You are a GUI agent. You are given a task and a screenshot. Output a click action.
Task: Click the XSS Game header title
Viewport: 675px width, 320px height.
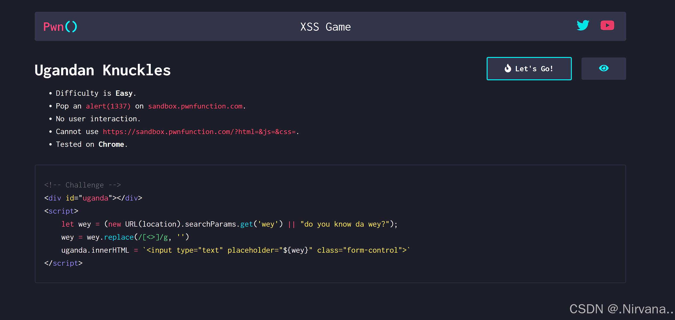[x=325, y=27]
